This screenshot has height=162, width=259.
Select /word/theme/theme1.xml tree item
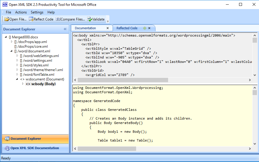pos(43,70)
